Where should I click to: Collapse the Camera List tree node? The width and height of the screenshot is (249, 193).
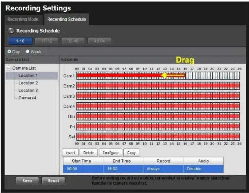(9, 68)
